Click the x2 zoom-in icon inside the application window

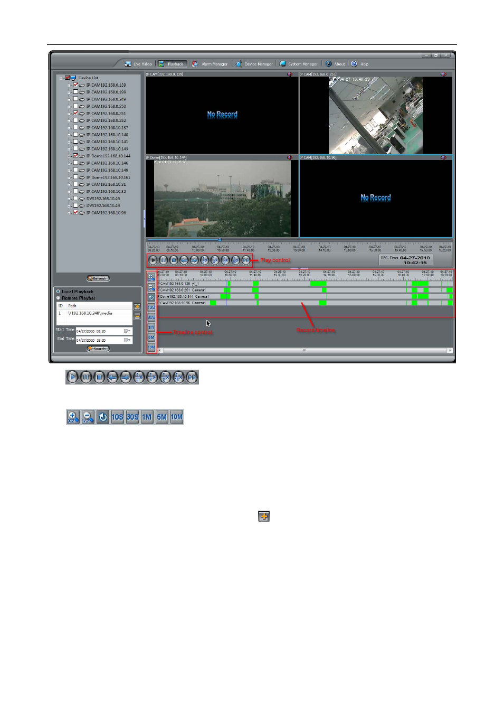(151, 277)
